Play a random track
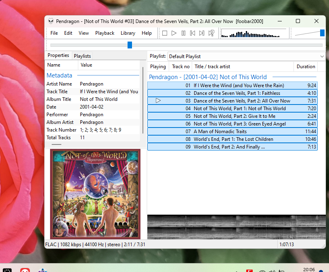This screenshot has width=329, height=272. (211, 33)
